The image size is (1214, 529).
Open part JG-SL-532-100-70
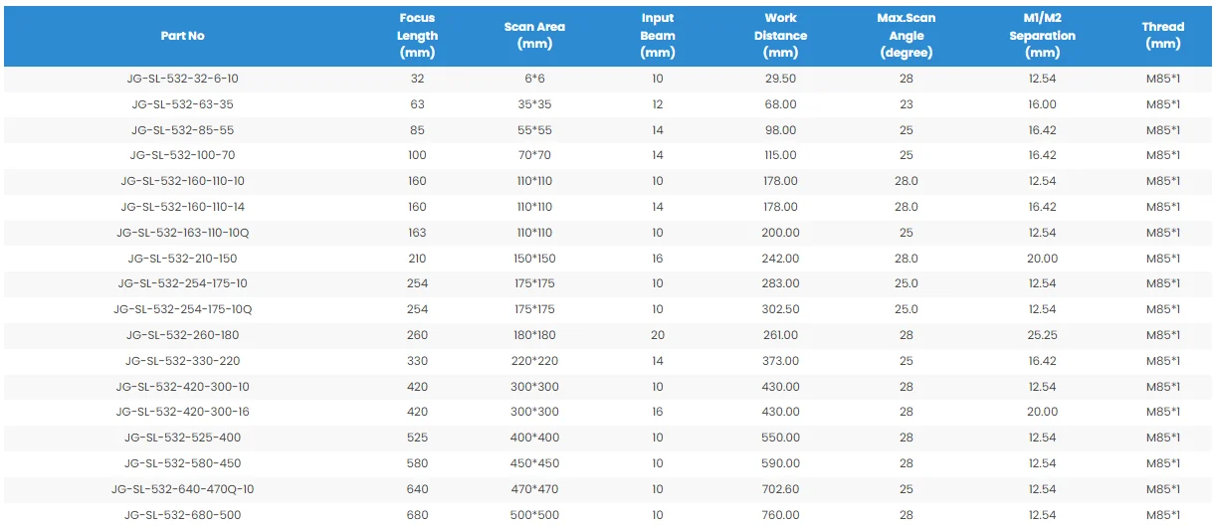click(x=182, y=155)
